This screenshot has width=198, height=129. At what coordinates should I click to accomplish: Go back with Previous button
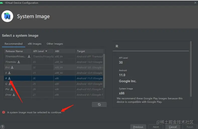click(x=138, y=127)
